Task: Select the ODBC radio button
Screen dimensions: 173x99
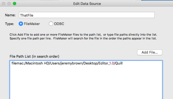Action: [x=51, y=24]
